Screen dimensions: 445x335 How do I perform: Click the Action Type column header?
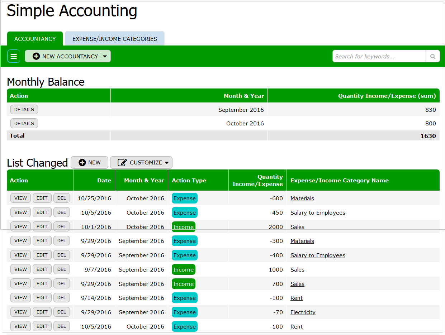189,181
